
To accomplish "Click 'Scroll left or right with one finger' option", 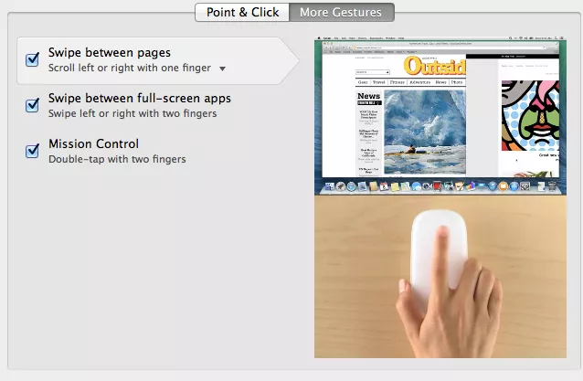I will click(129, 69).
